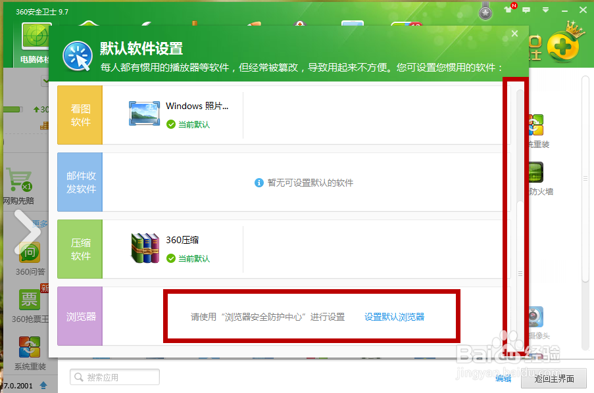594x393 pixels.
Task: Open 系统重装 icon in left sidebar
Action: [30, 347]
